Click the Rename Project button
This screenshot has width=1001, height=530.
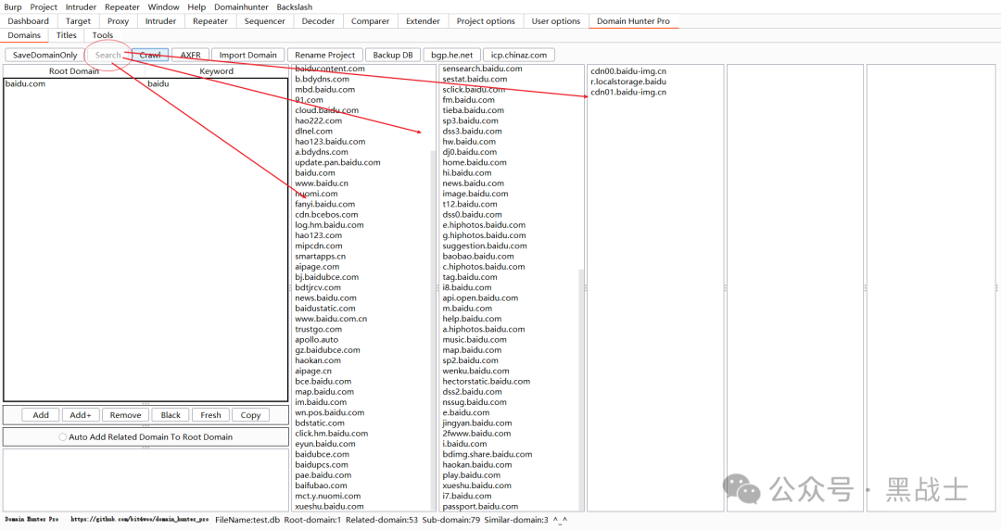tap(325, 55)
